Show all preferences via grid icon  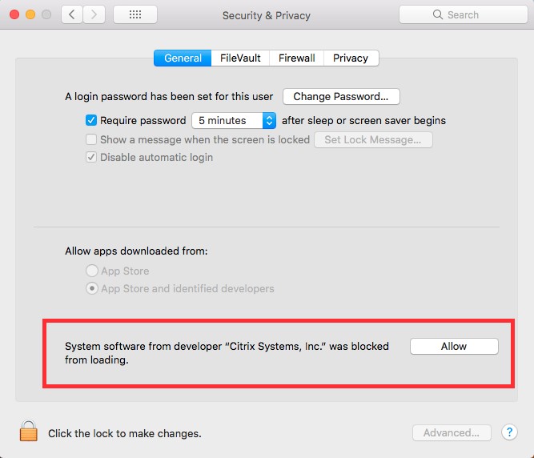pyautogui.click(x=135, y=14)
